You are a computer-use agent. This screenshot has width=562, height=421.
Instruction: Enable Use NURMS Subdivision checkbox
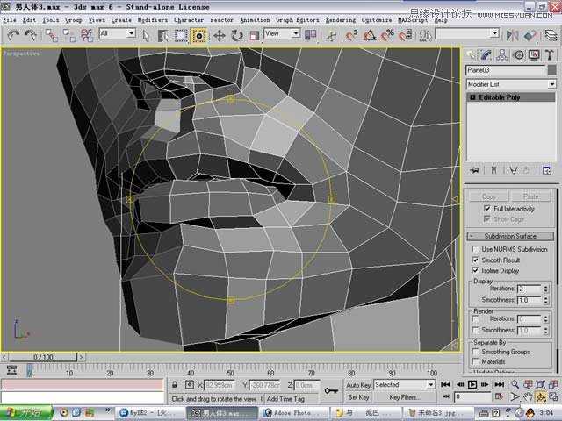(475, 249)
